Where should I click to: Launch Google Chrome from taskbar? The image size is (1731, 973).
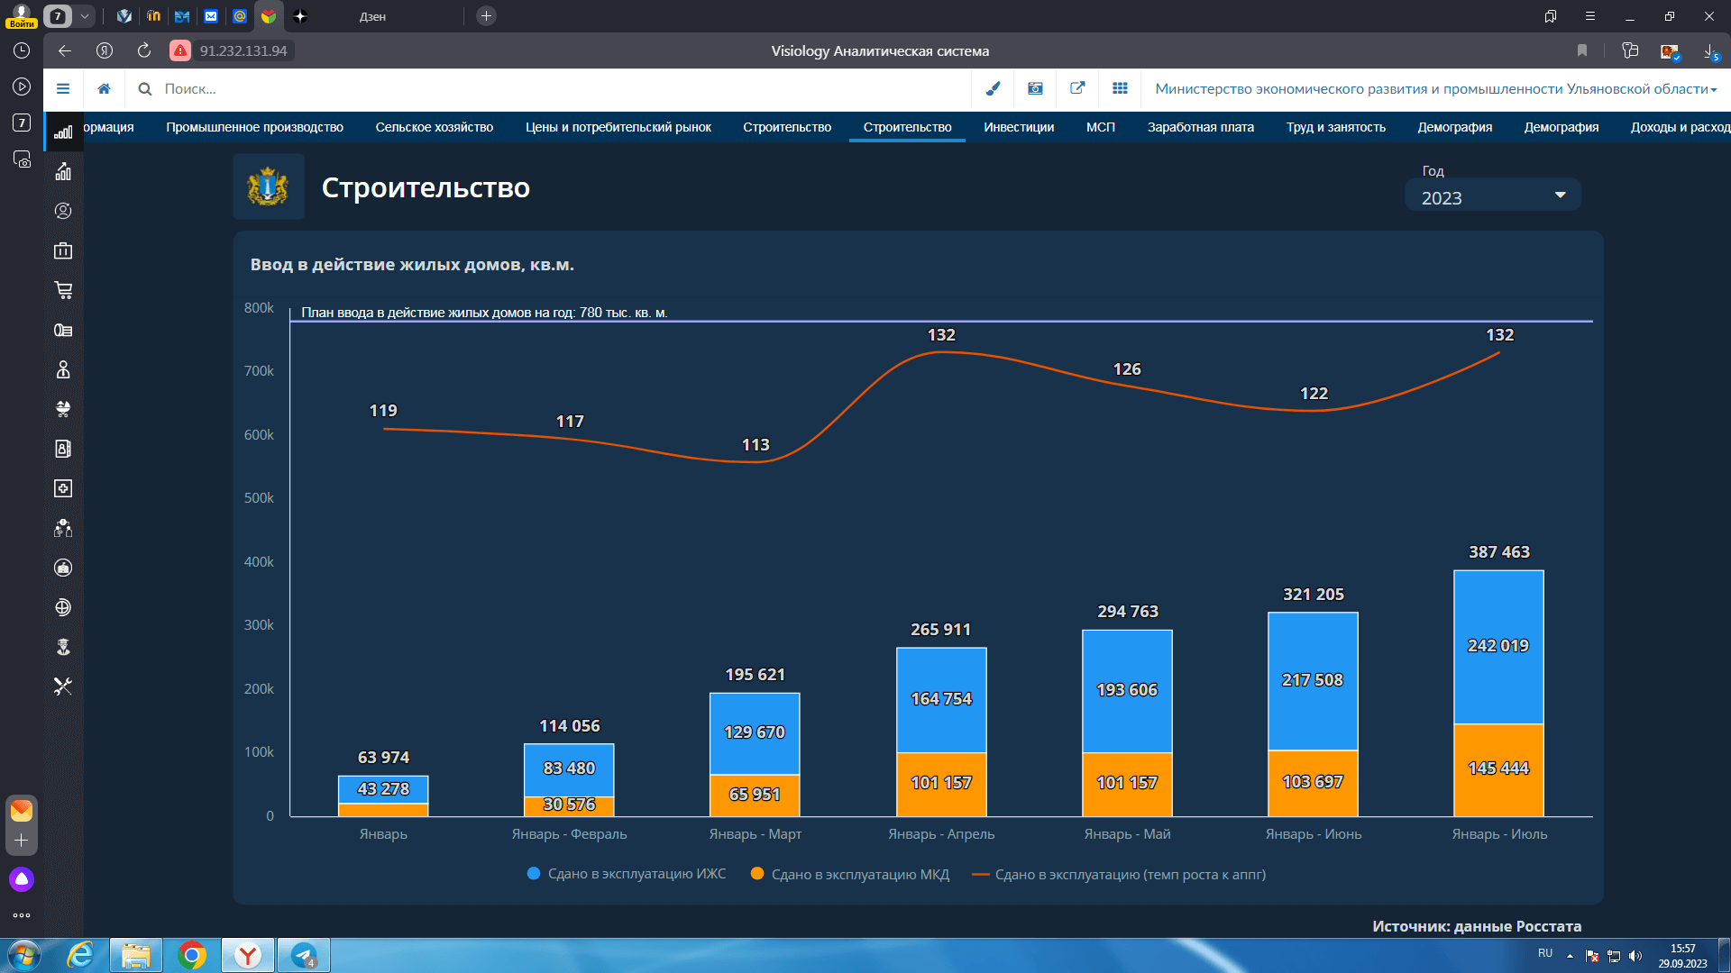192,955
